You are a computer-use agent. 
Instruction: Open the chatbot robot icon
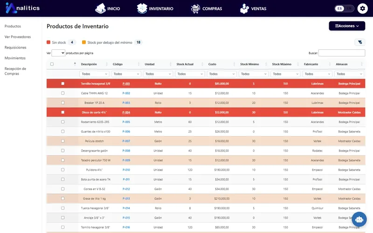pyautogui.click(x=359, y=219)
